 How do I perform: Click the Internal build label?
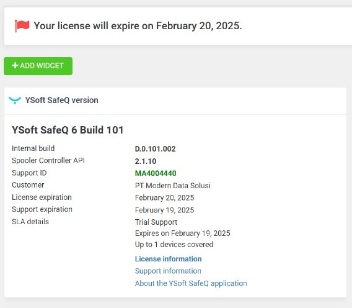[33, 148]
